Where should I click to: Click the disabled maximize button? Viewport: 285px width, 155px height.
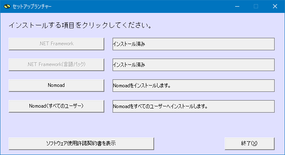256,6
